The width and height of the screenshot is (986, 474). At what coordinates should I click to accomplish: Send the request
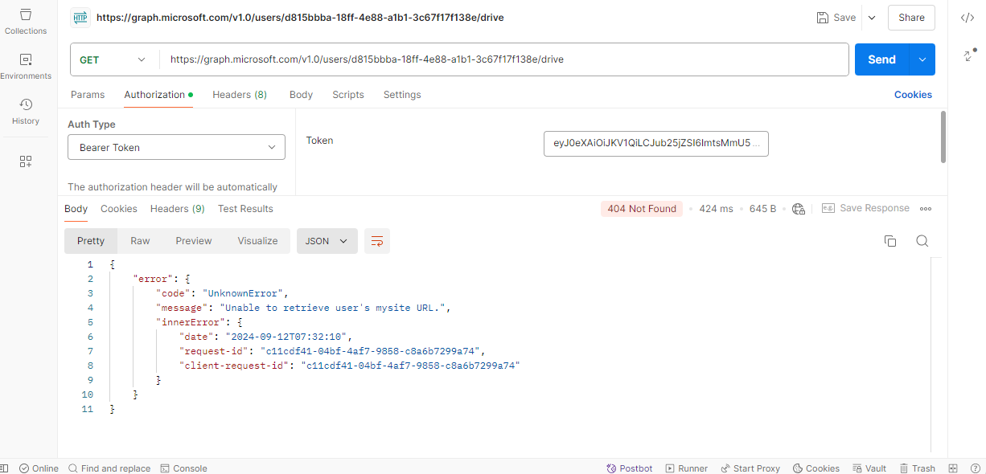881,59
